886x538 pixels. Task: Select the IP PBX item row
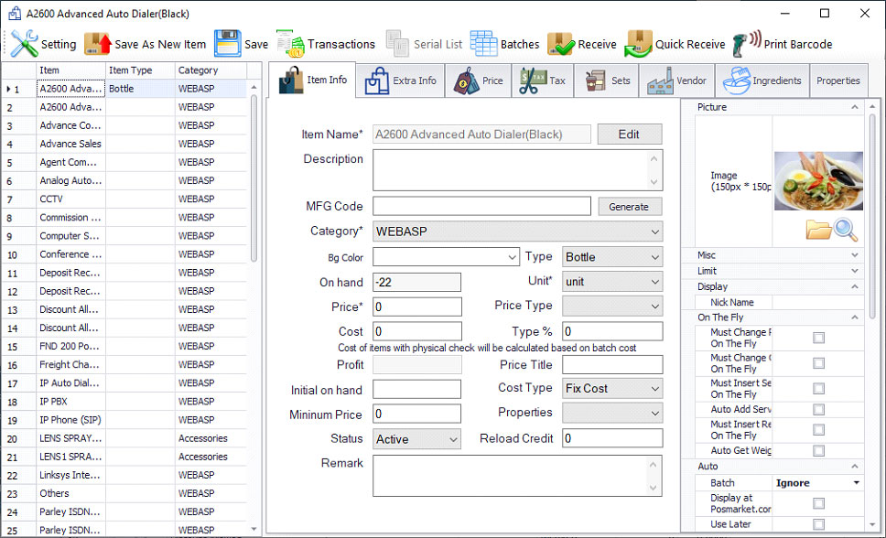124,402
